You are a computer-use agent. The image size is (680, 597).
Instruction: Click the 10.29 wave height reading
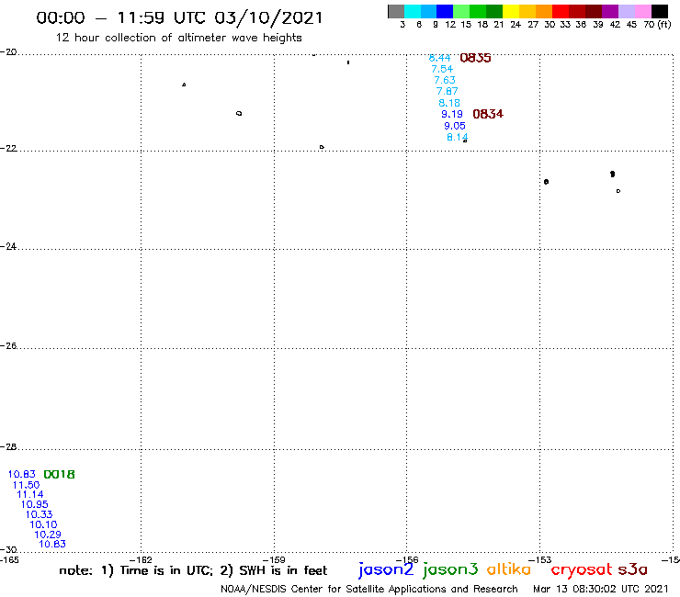click(48, 535)
